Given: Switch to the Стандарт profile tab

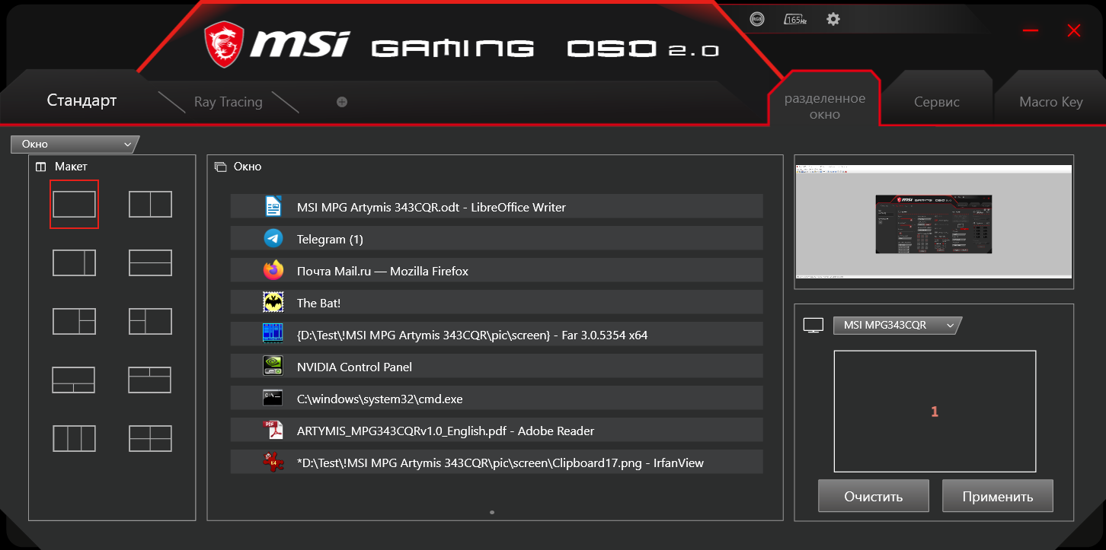Looking at the screenshot, I should [82, 100].
